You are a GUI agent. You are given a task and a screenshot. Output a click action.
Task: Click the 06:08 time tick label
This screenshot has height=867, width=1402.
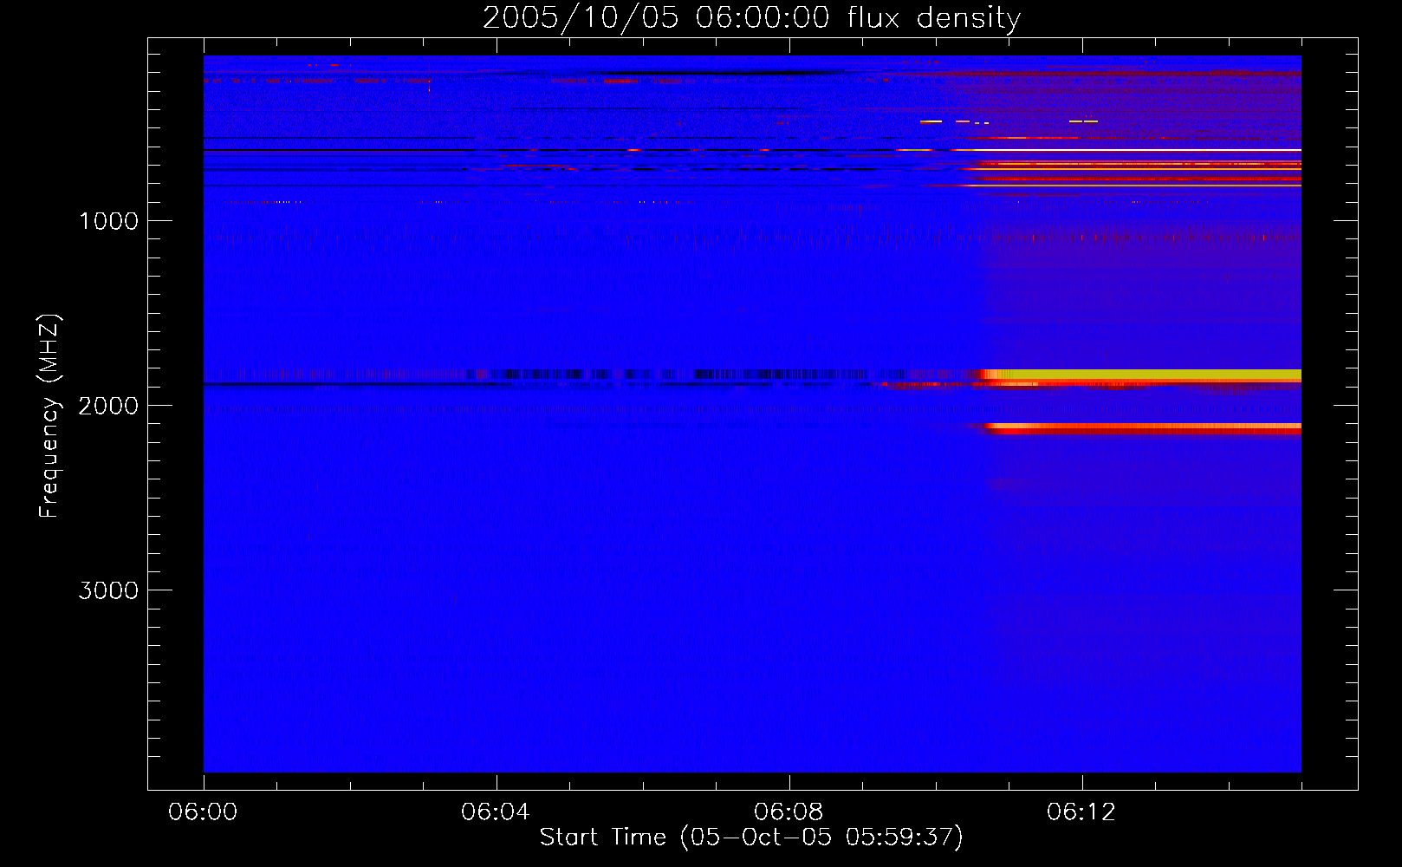click(789, 812)
